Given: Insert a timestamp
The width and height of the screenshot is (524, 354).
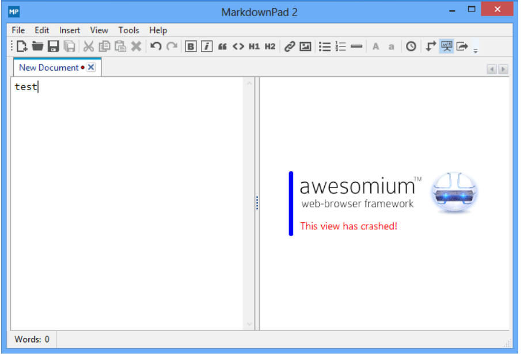Looking at the screenshot, I should [411, 47].
